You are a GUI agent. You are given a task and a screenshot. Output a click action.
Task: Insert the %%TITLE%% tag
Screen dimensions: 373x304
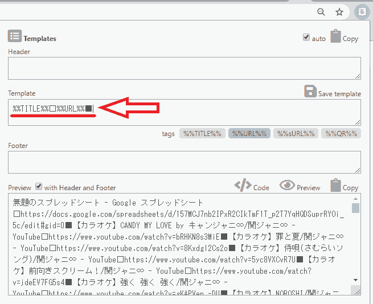[202, 133]
